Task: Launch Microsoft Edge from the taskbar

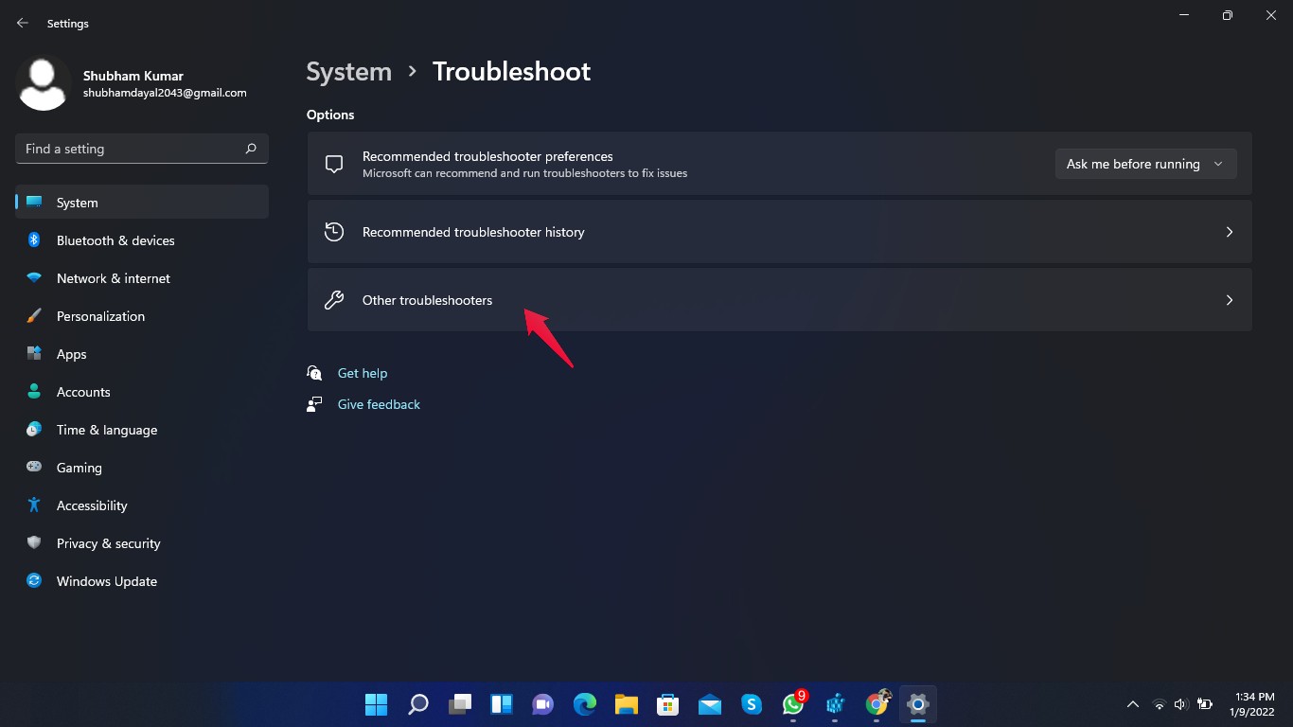Action: coord(584,704)
